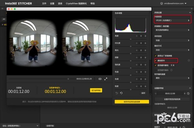The image size is (194, 128).
Task: Click the help icon beside 基础防抖
Action: pyautogui.click(x=189, y=60)
